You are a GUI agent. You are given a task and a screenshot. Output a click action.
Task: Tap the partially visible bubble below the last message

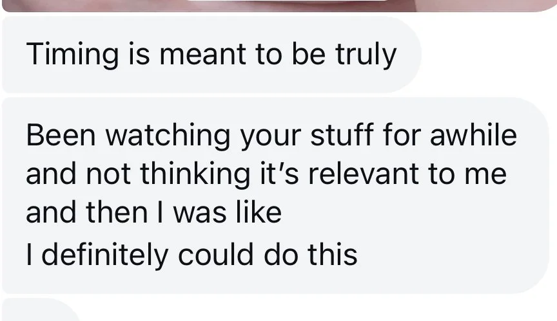tap(41, 309)
